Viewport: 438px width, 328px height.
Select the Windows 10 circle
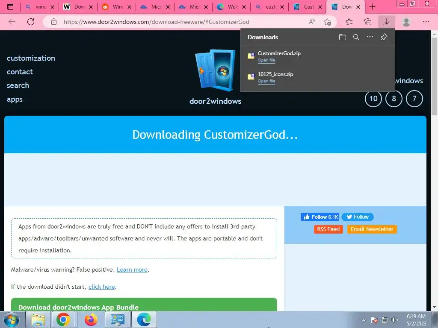(x=373, y=99)
